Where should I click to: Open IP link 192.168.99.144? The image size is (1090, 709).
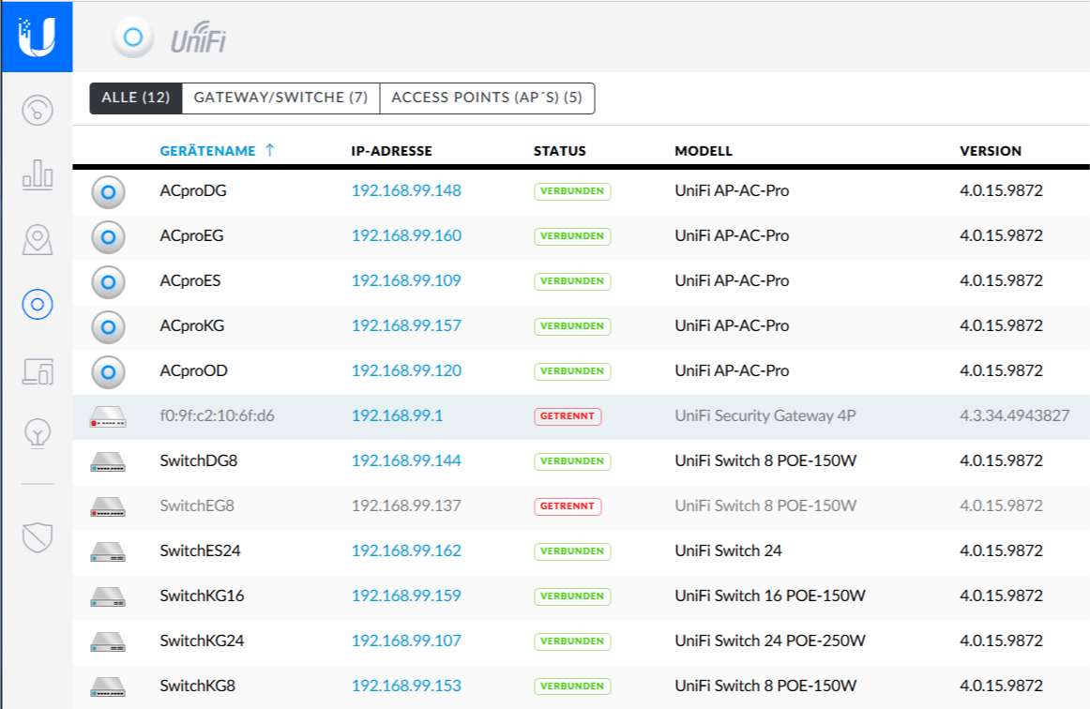pyautogui.click(x=406, y=460)
